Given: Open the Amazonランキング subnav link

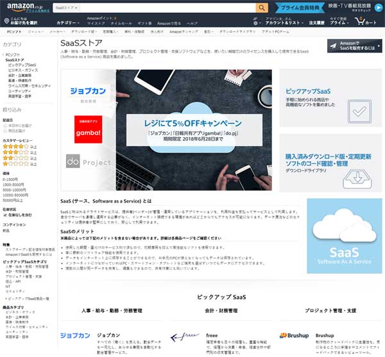Looking at the screenshot, I should tap(184, 31).
